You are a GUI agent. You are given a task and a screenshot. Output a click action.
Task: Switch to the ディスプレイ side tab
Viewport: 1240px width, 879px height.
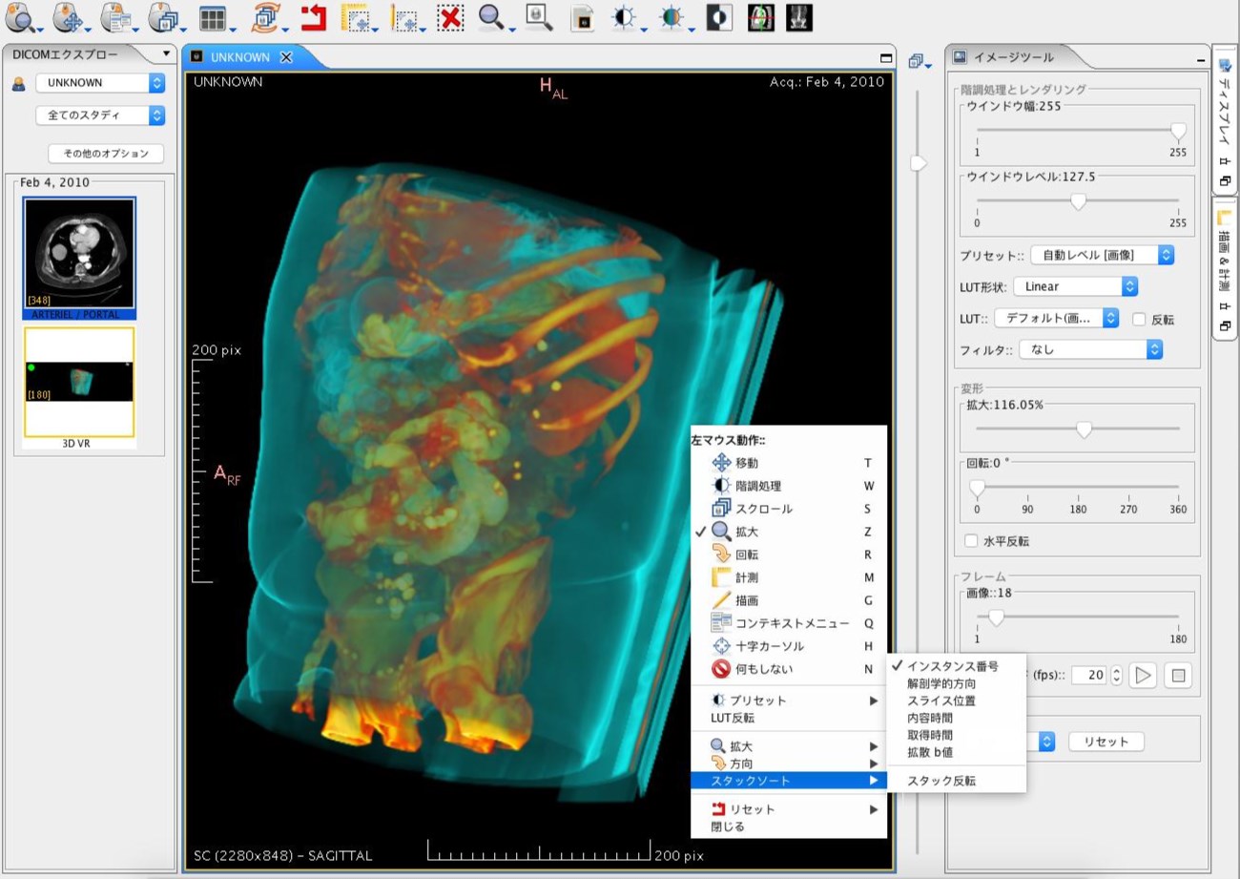(1225, 122)
